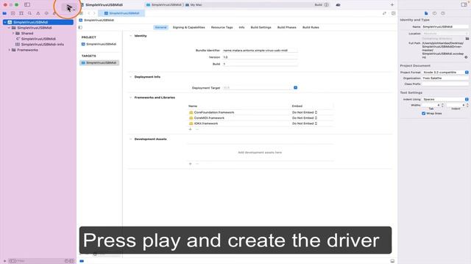Click the plus button in the toolbar
The width and height of the screenshot is (471, 264).
point(392,5)
